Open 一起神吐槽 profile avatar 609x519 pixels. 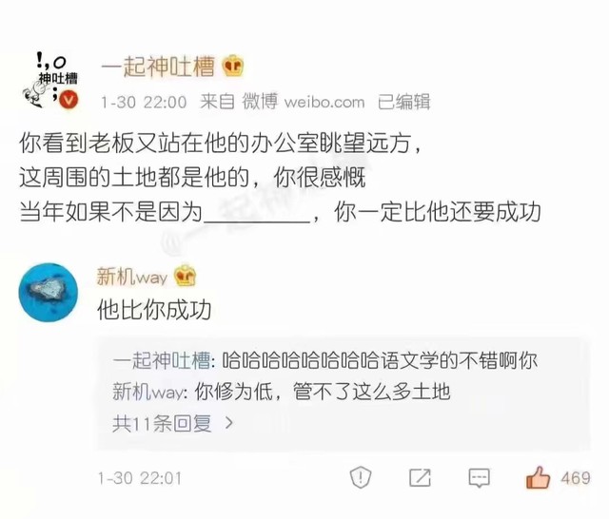click(x=49, y=80)
